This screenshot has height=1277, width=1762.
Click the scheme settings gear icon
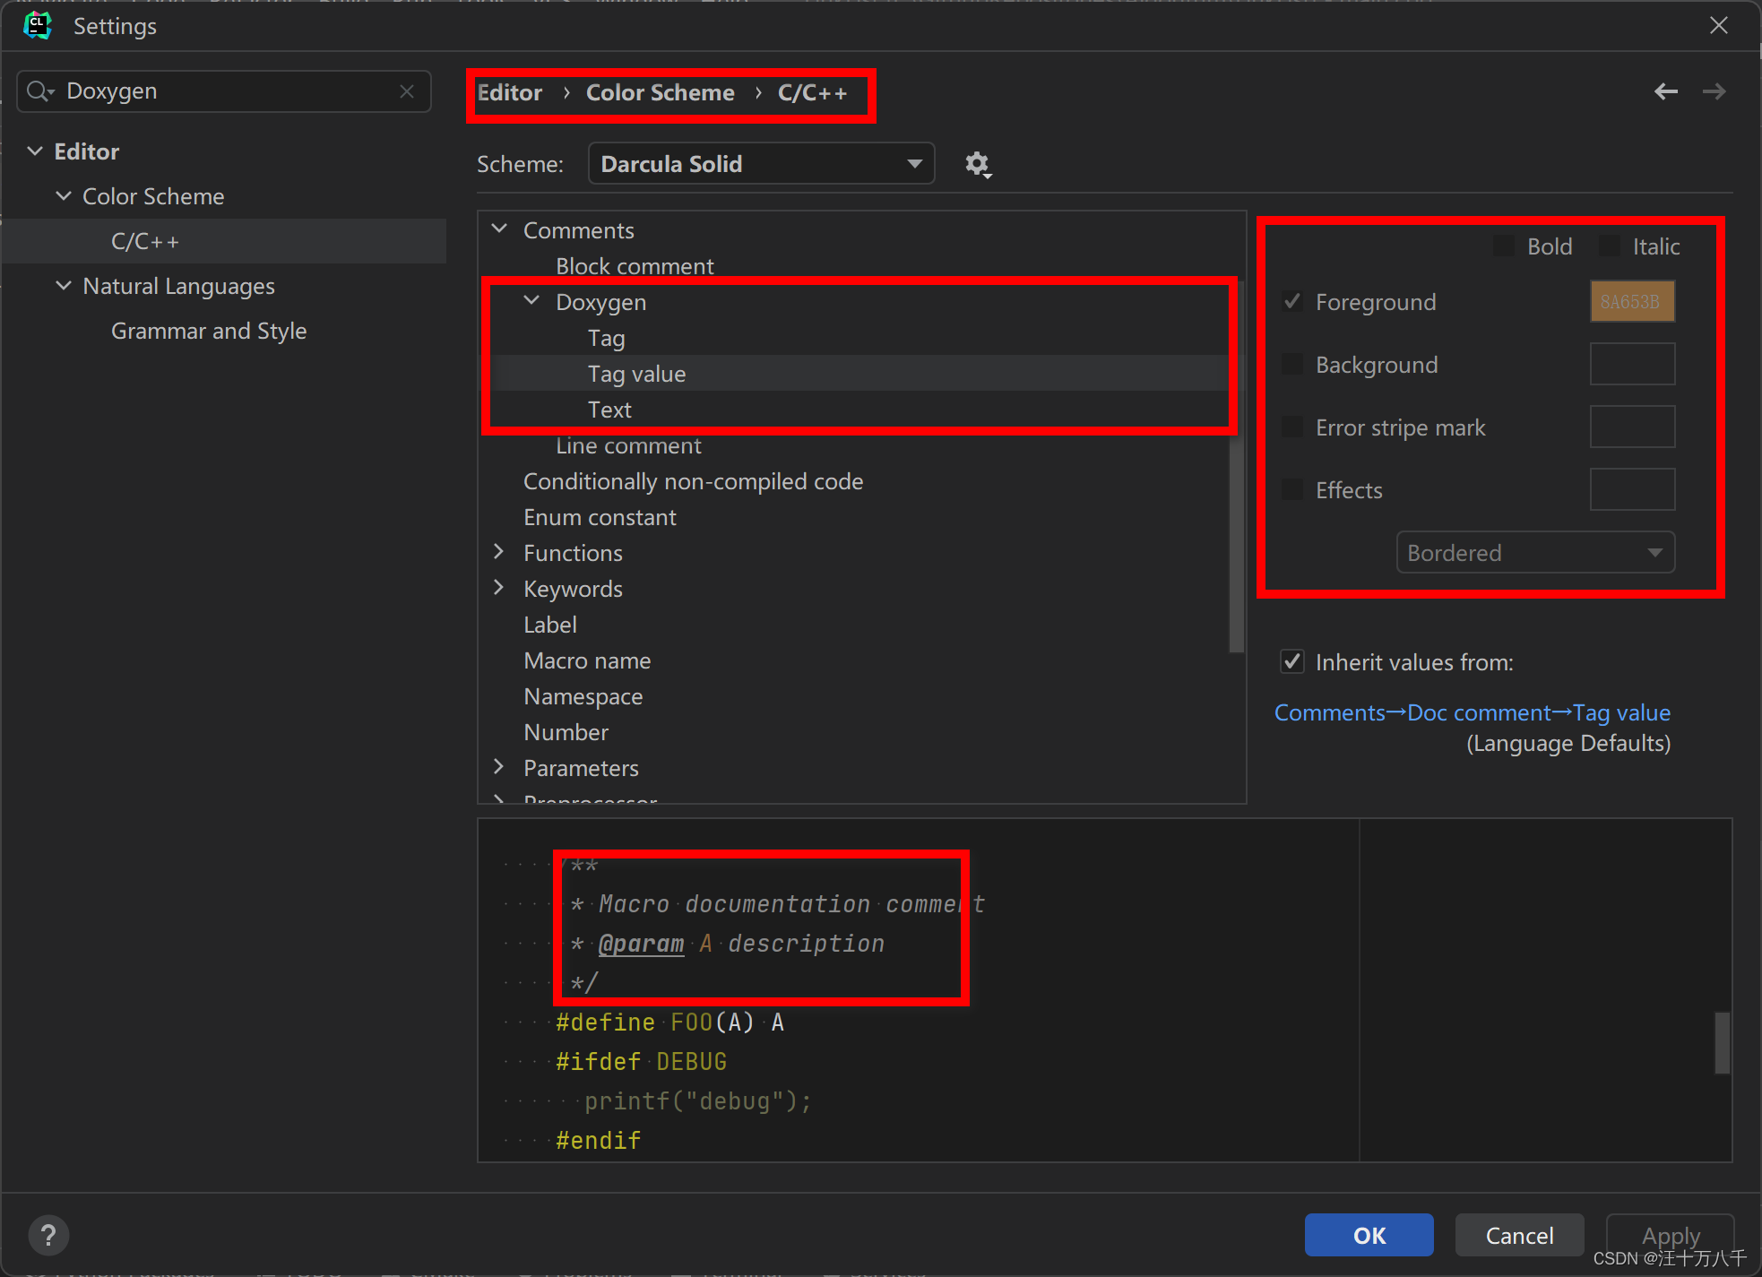(x=977, y=164)
